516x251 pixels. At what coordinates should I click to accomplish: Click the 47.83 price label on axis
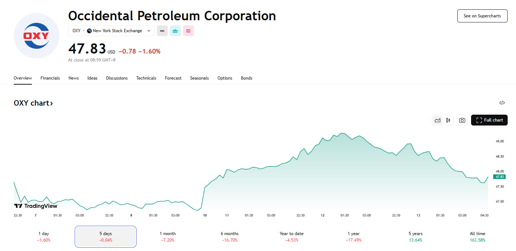pos(500,176)
